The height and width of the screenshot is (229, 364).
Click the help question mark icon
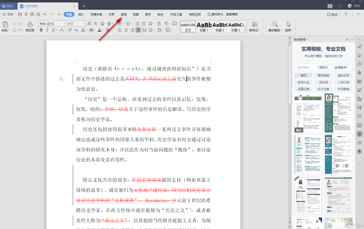click(345, 15)
